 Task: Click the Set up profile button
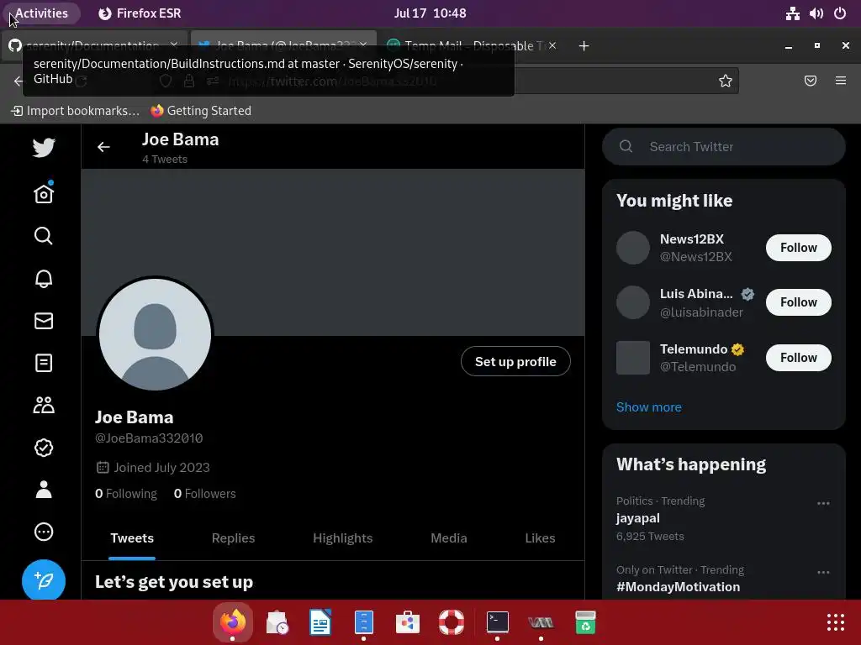[515, 361]
